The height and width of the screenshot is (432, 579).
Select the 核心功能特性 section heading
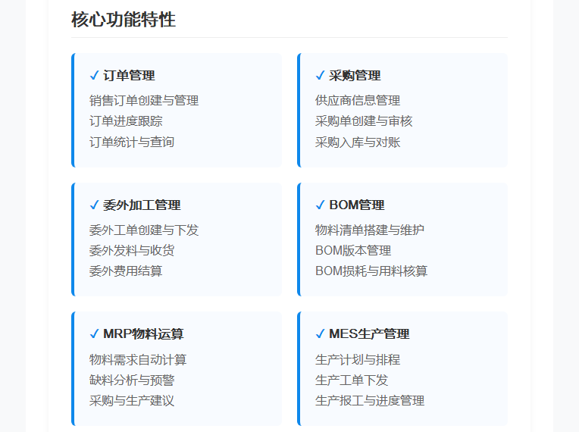[x=124, y=20]
